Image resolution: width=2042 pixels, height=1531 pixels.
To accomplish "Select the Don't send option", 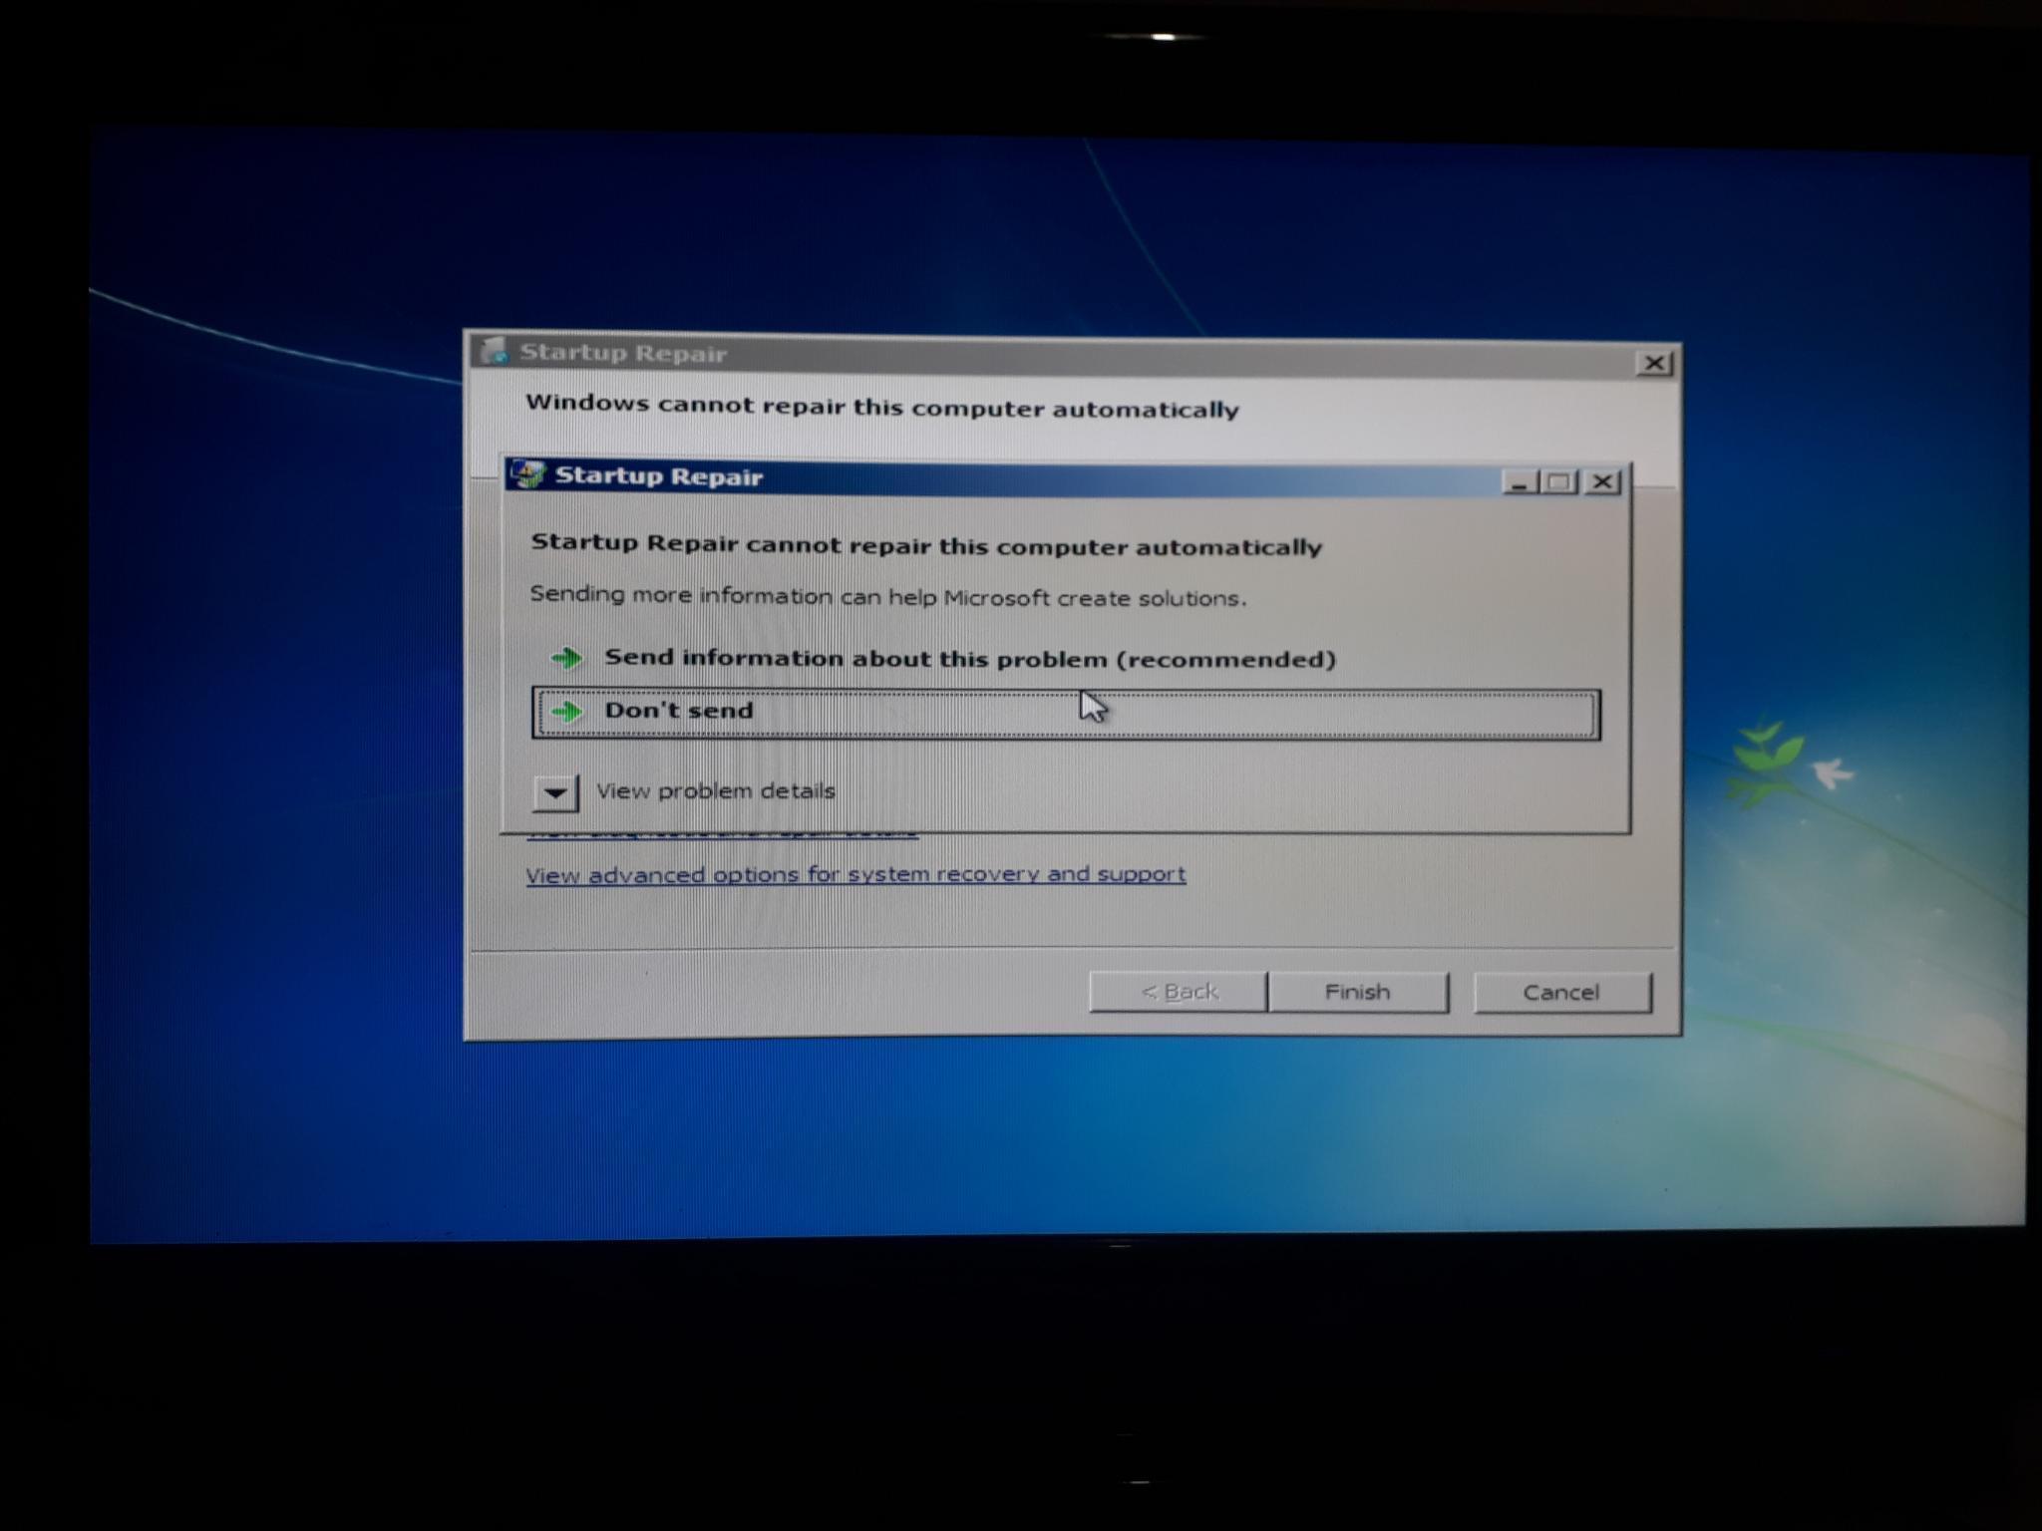I will [1066, 714].
